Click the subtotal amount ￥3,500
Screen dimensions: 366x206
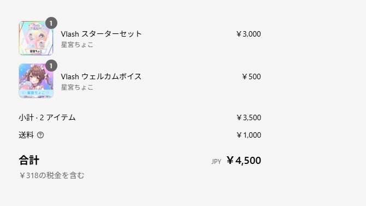[x=249, y=117]
